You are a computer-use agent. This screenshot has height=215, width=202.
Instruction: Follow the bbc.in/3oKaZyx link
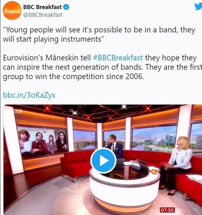(29, 95)
